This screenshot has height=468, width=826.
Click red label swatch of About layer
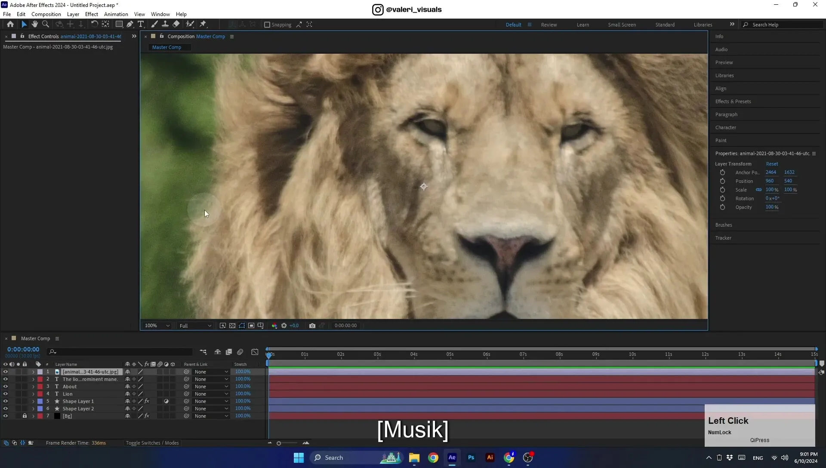click(x=40, y=387)
